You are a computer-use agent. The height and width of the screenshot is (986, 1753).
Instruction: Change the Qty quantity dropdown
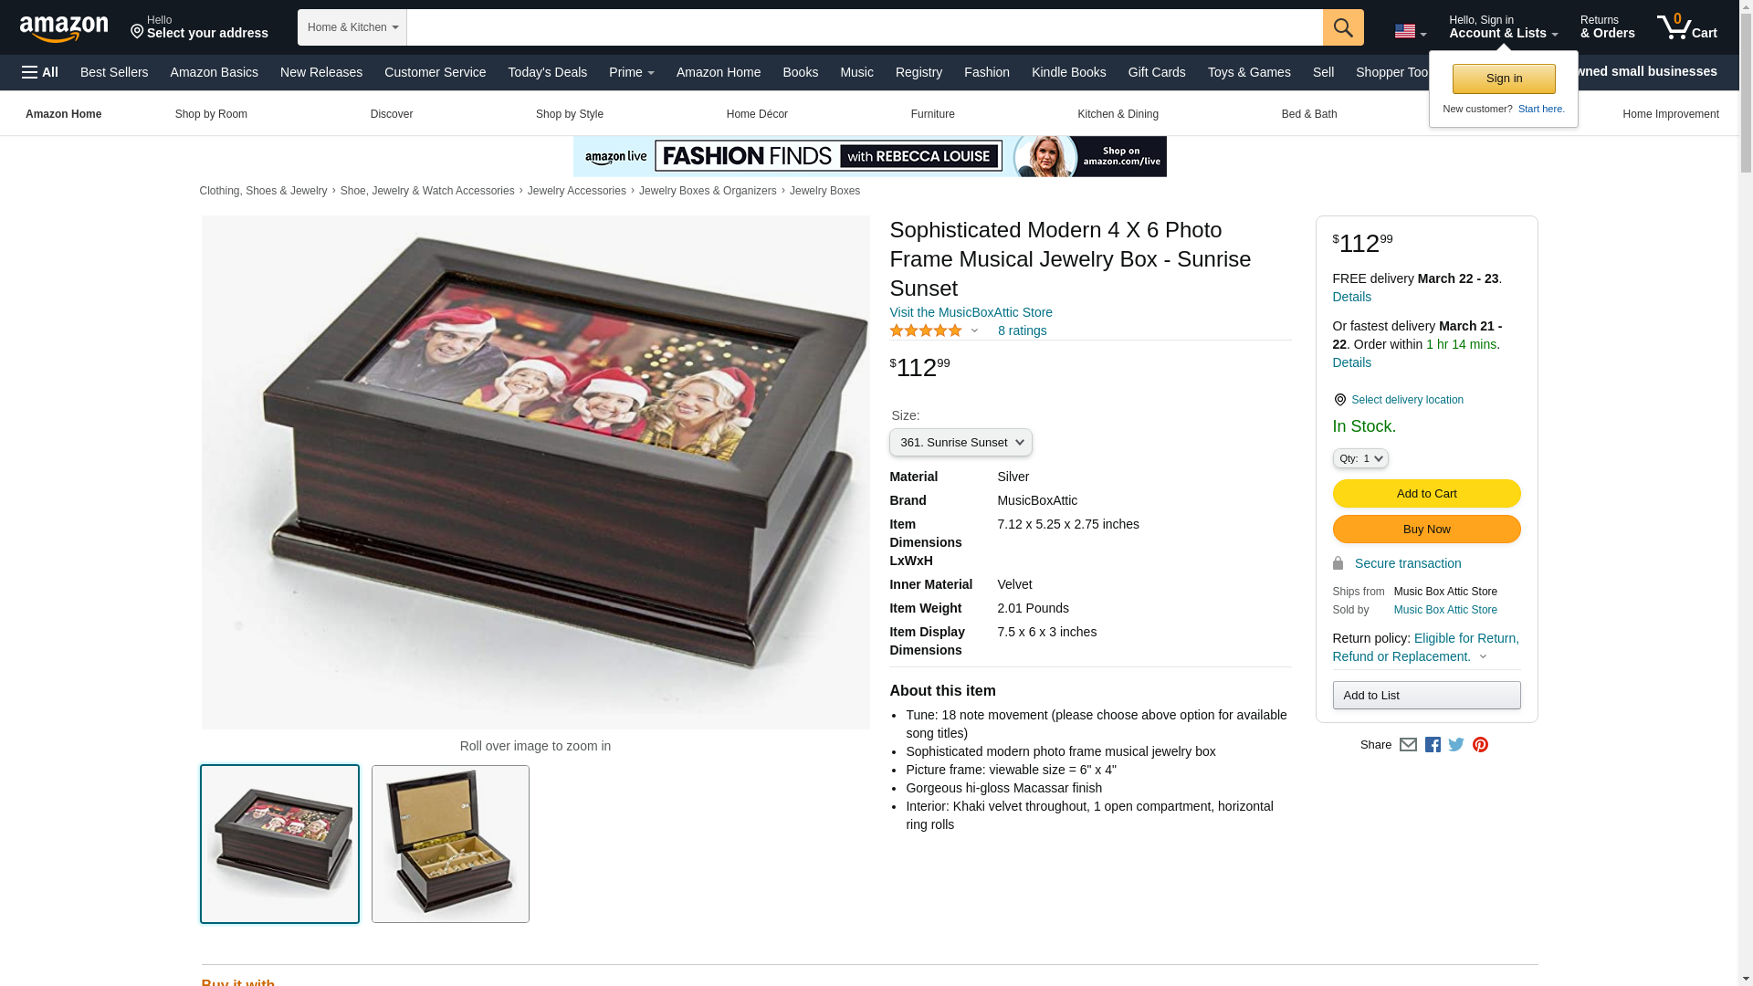(1359, 458)
